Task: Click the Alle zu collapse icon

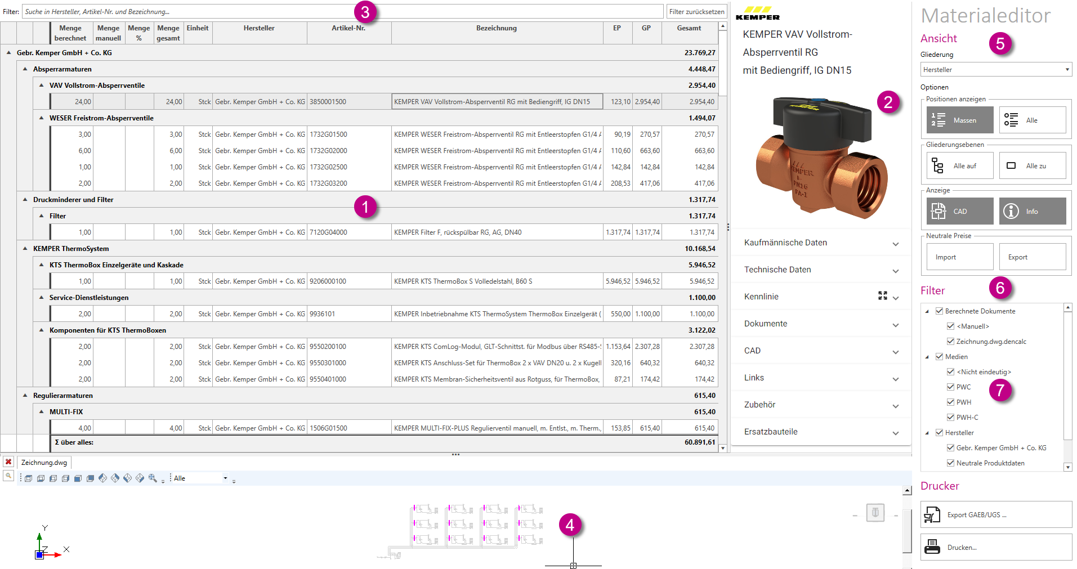Action: pos(1011,165)
